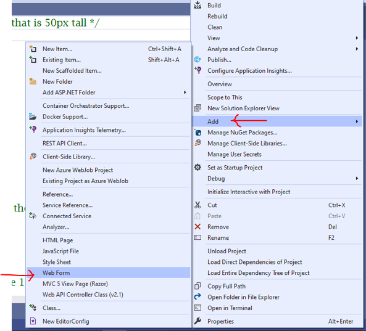Click the Configure Application Insights bulb icon
The width and height of the screenshot is (366, 331).
[198, 70]
